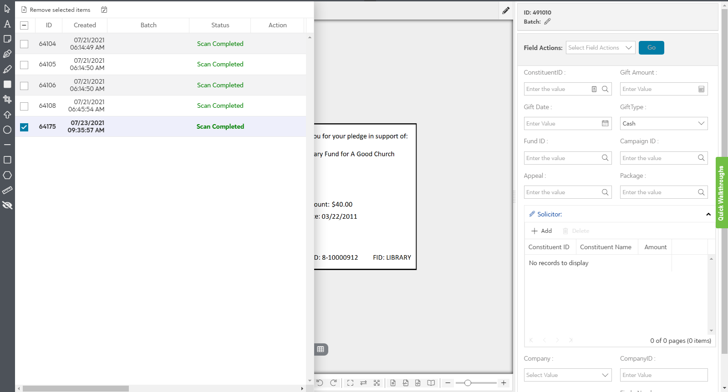Open the GiftType Cash dropdown
This screenshot has width=728, height=392.
[663, 123]
